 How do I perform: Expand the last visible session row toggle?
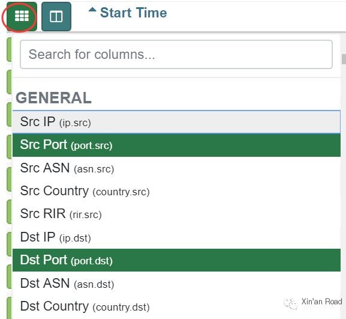click(x=9, y=308)
